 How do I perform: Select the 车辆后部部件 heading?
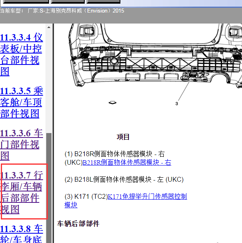[78, 224]
